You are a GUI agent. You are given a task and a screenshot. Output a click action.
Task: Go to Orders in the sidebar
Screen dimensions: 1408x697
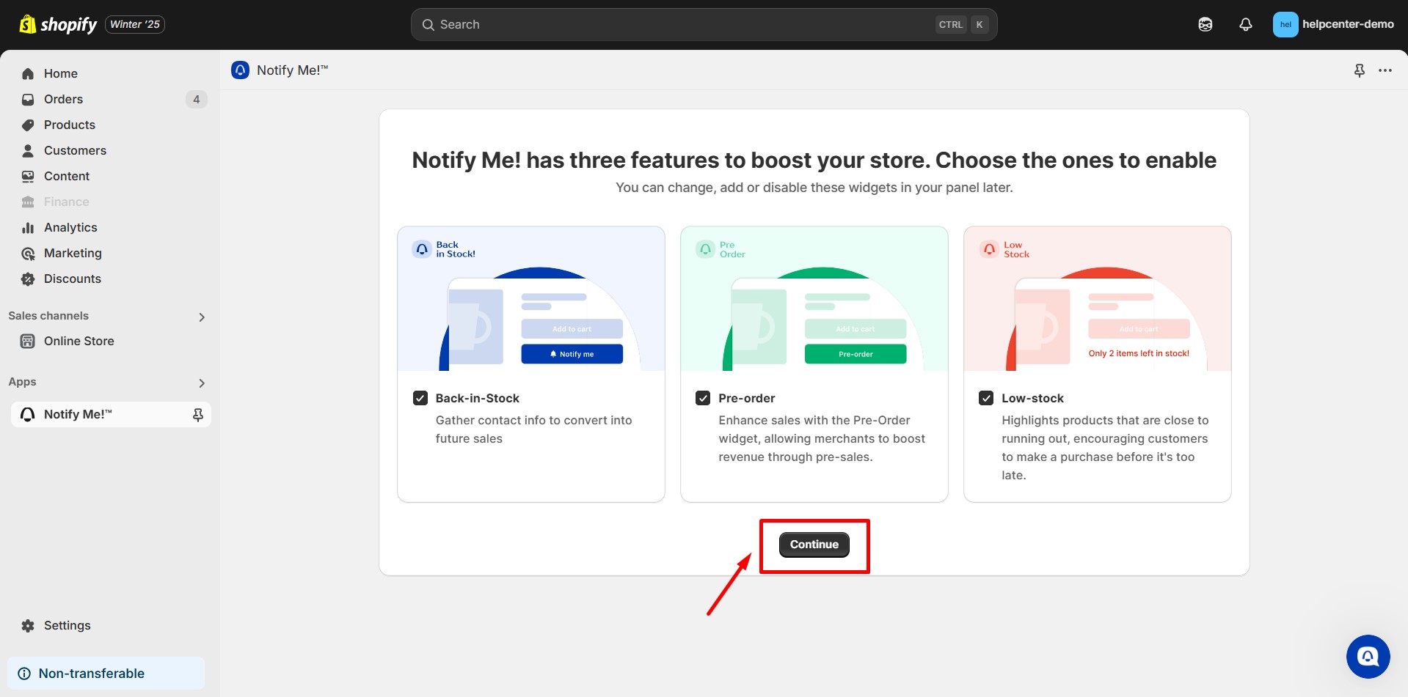tap(63, 99)
